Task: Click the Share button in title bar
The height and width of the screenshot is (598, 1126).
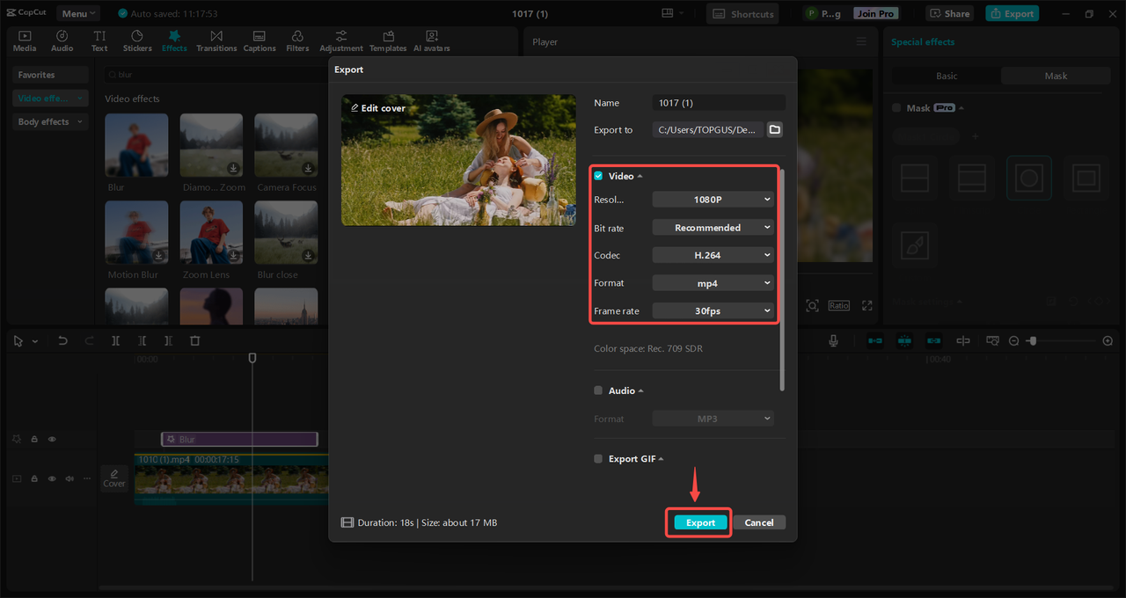Action: coord(951,13)
